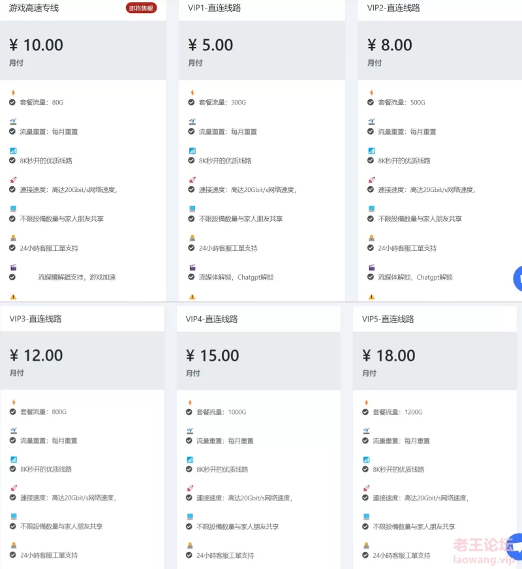Click the rocket icon in the VIP1 card
This screenshot has width=522, height=569.
coord(192,180)
